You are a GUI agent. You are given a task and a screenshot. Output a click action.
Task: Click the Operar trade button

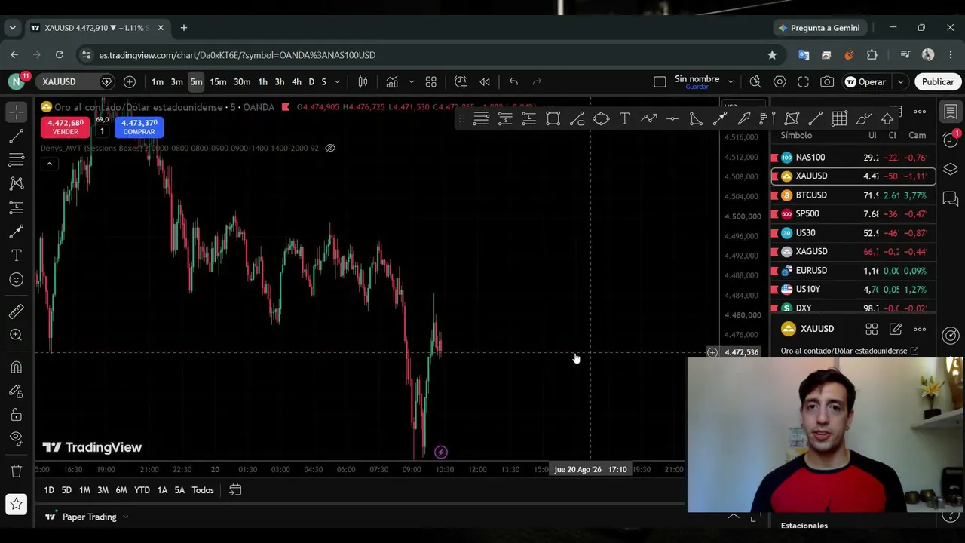[865, 81]
